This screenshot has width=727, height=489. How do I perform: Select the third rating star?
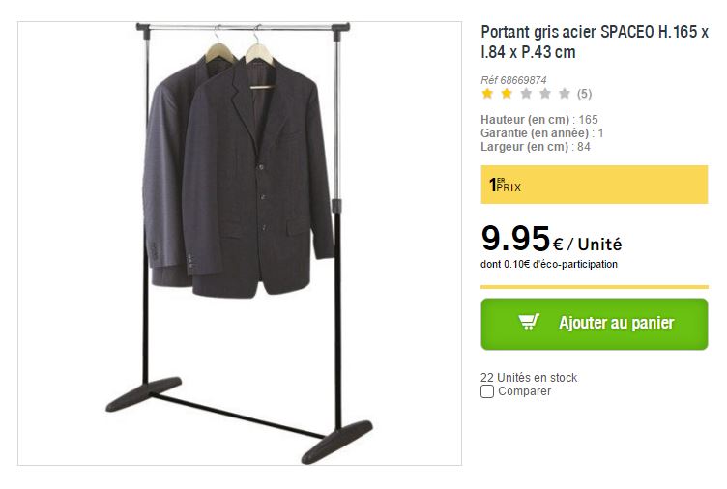coord(526,94)
